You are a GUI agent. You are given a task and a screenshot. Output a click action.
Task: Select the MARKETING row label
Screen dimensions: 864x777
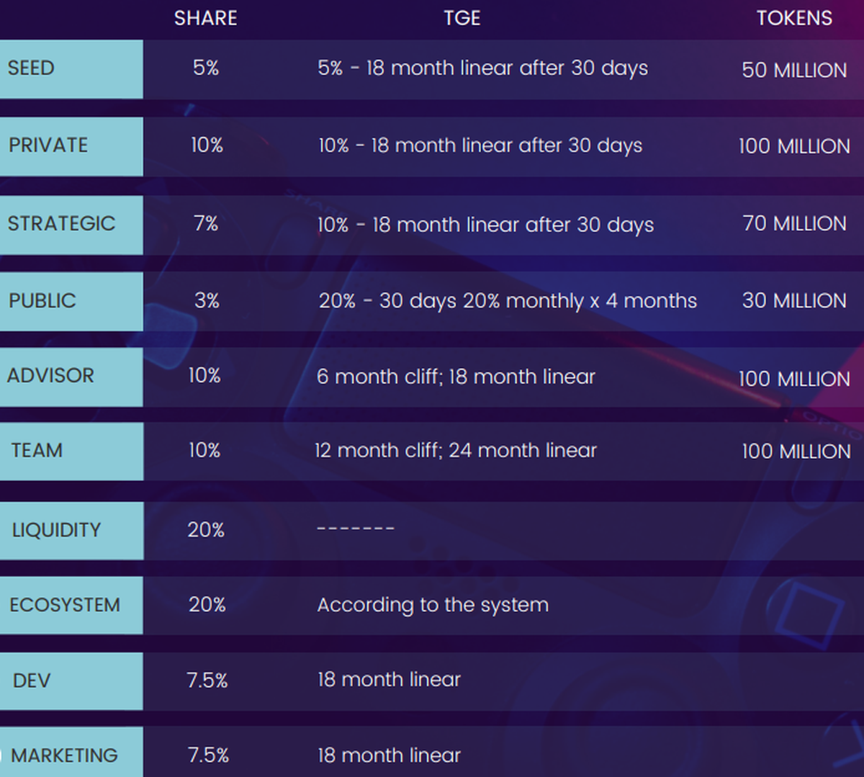[64, 755]
